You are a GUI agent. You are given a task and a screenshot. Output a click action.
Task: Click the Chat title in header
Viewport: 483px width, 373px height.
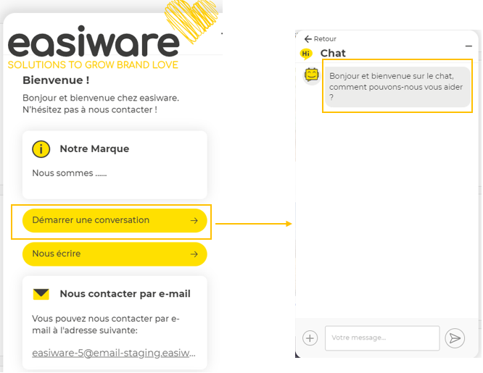pos(333,54)
